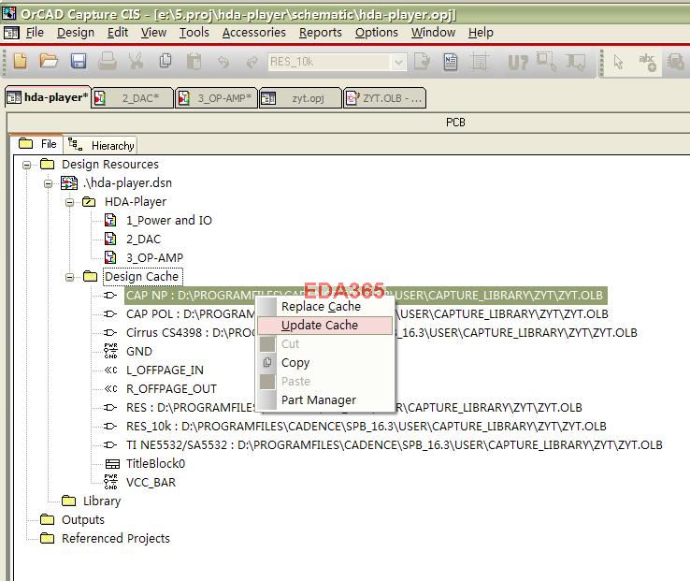Collapse the HDA-Player schematic folder
690x581 pixels.
coord(69,203)
